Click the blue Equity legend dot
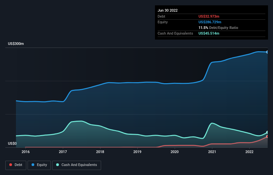 tap(33, 165)
